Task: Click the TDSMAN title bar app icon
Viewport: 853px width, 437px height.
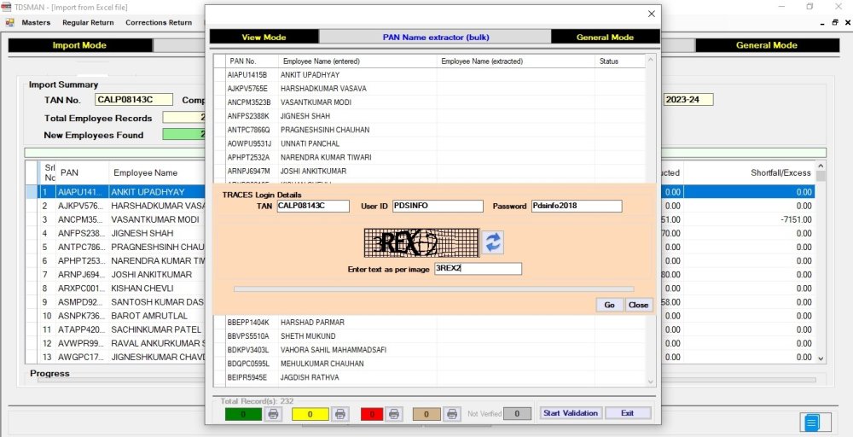Action: (6, 7)
